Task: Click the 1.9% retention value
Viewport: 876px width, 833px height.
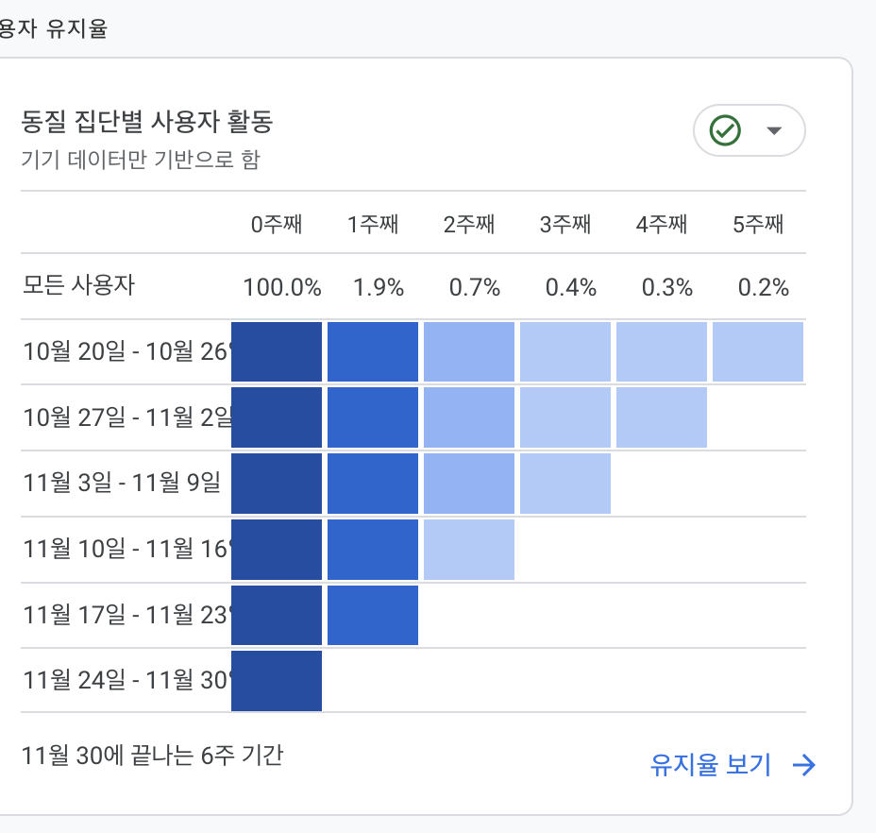Action: tap(379, 287)
